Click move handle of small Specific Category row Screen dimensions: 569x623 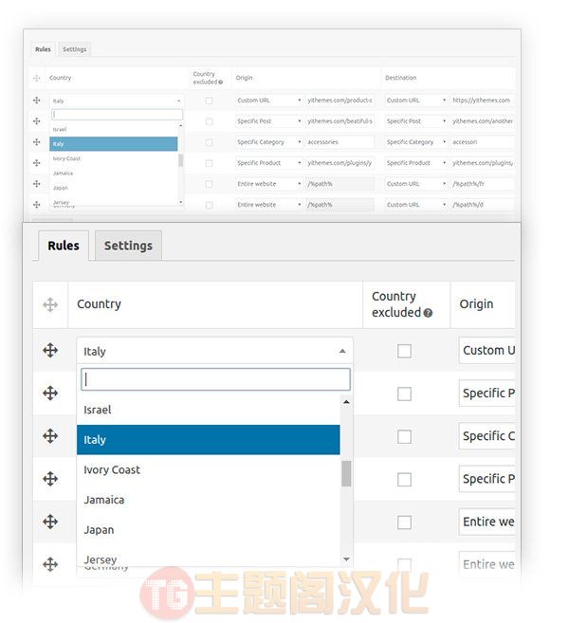[37, 142]
